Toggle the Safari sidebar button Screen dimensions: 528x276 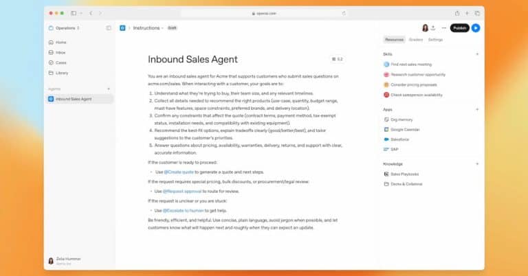coord(74,13)
